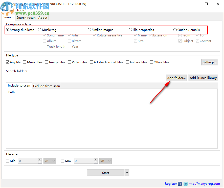Select the Strong duplicate comparison type
This screenshot has height=188, width=224.
click(8, 30)
